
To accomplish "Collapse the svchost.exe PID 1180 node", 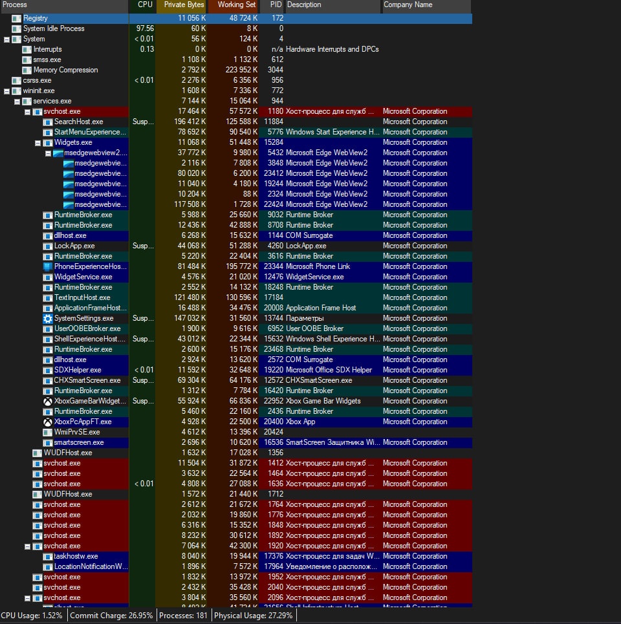I will (x=27, y=112).
